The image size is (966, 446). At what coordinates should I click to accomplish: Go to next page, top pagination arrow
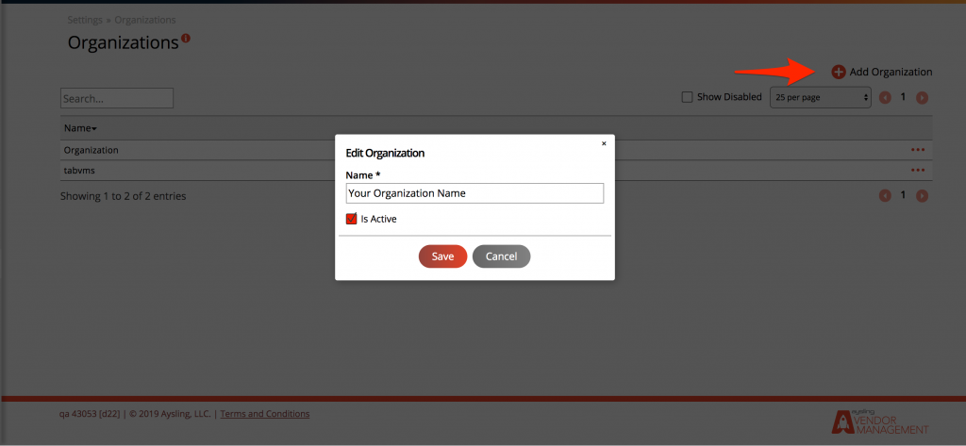point(922,97)
